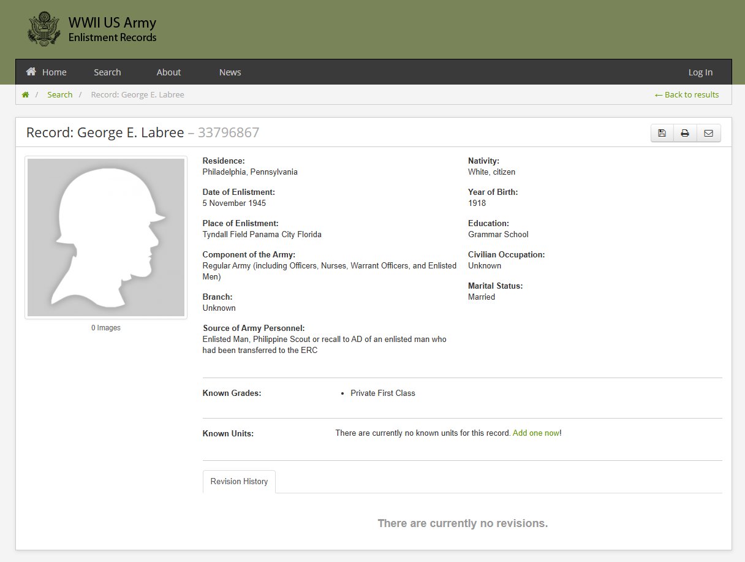The image size is (745, 562).
Task: Click the email envelope icon
Action: (708, 133)
